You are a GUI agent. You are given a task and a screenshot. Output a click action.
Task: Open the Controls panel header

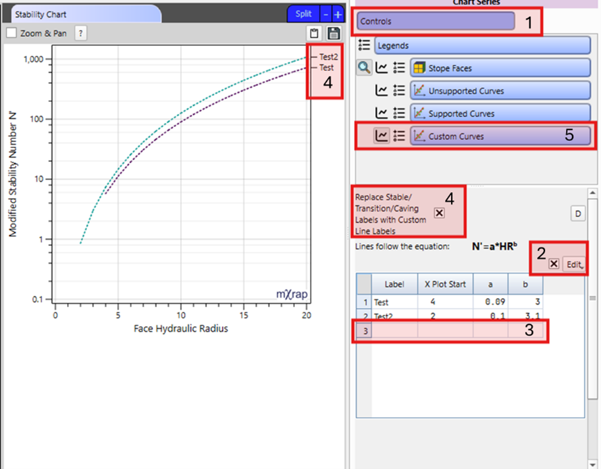point(436,21)
